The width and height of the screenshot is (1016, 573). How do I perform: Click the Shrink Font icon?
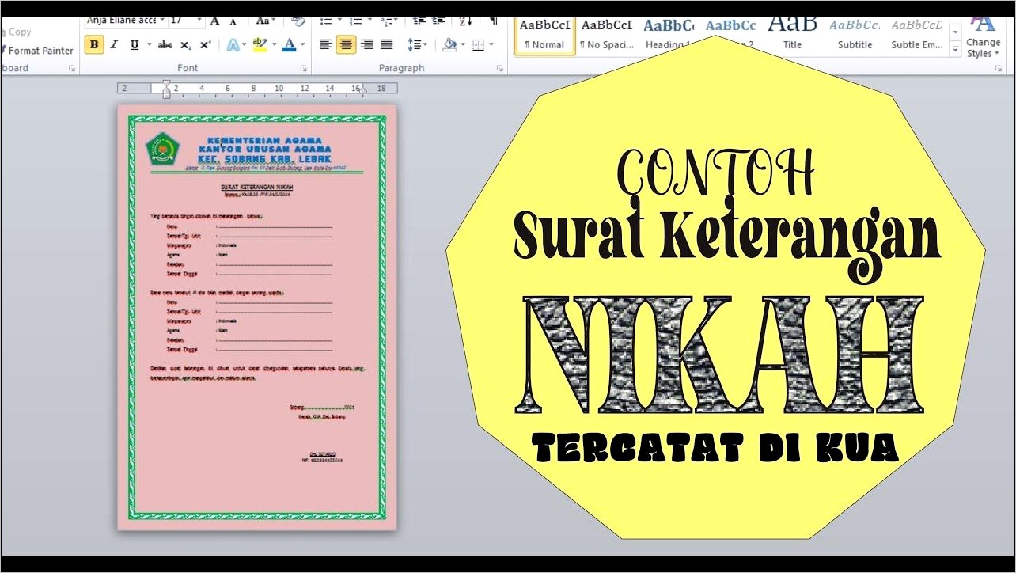(x=233, y=21)
